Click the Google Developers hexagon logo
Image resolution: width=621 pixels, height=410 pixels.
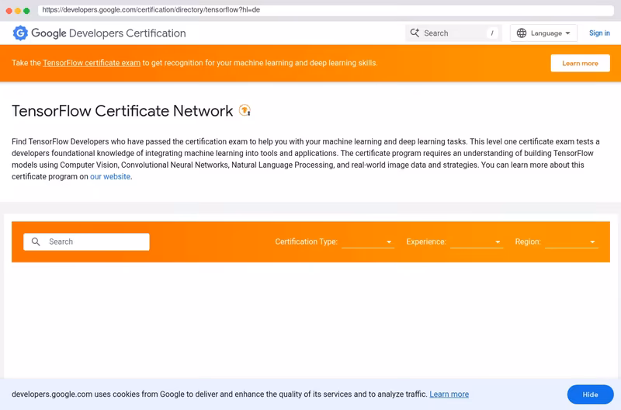(20, 33)
